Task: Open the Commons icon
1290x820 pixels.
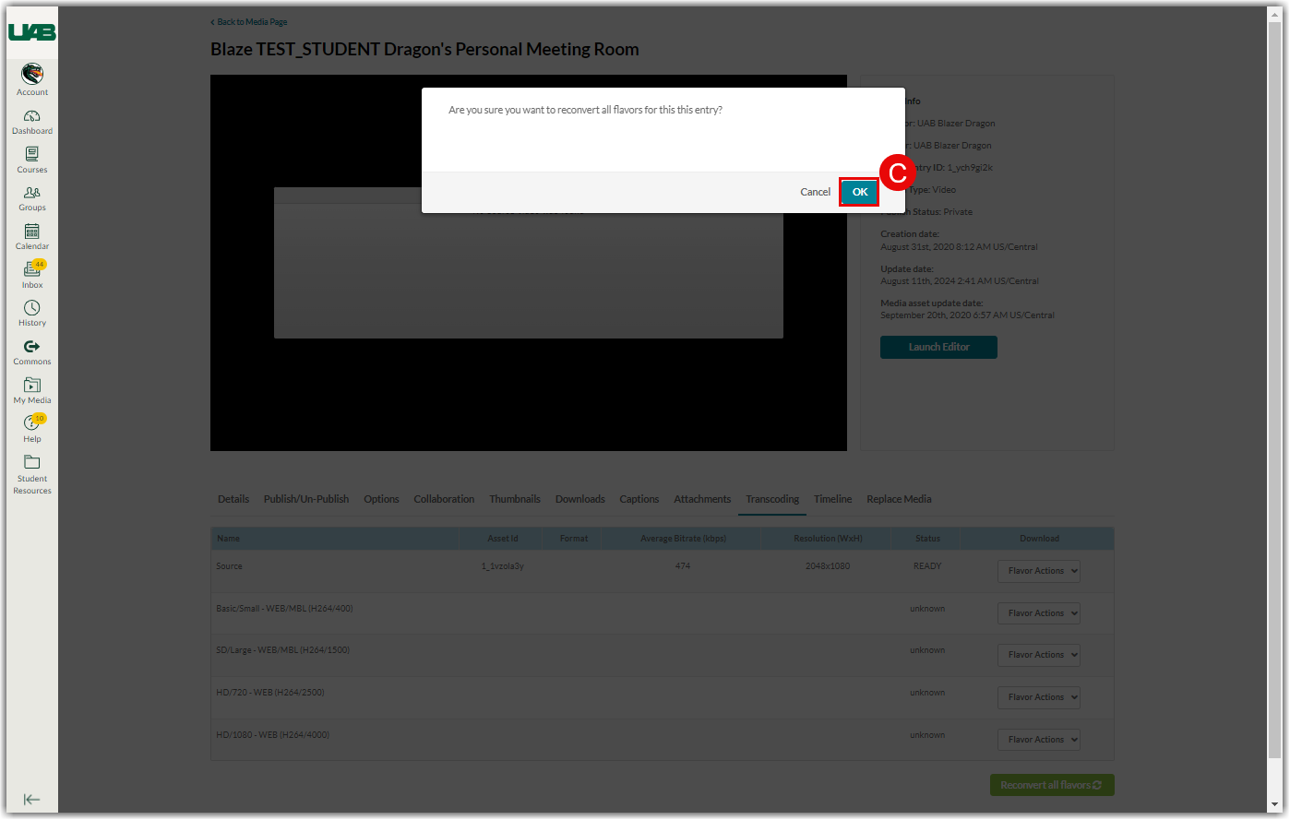Action: click(32, 348)
